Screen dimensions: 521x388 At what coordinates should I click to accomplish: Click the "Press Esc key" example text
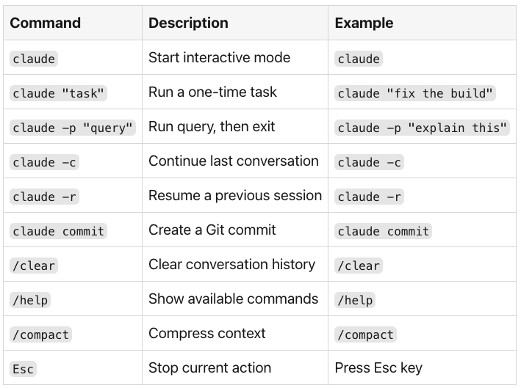[378, 368]
